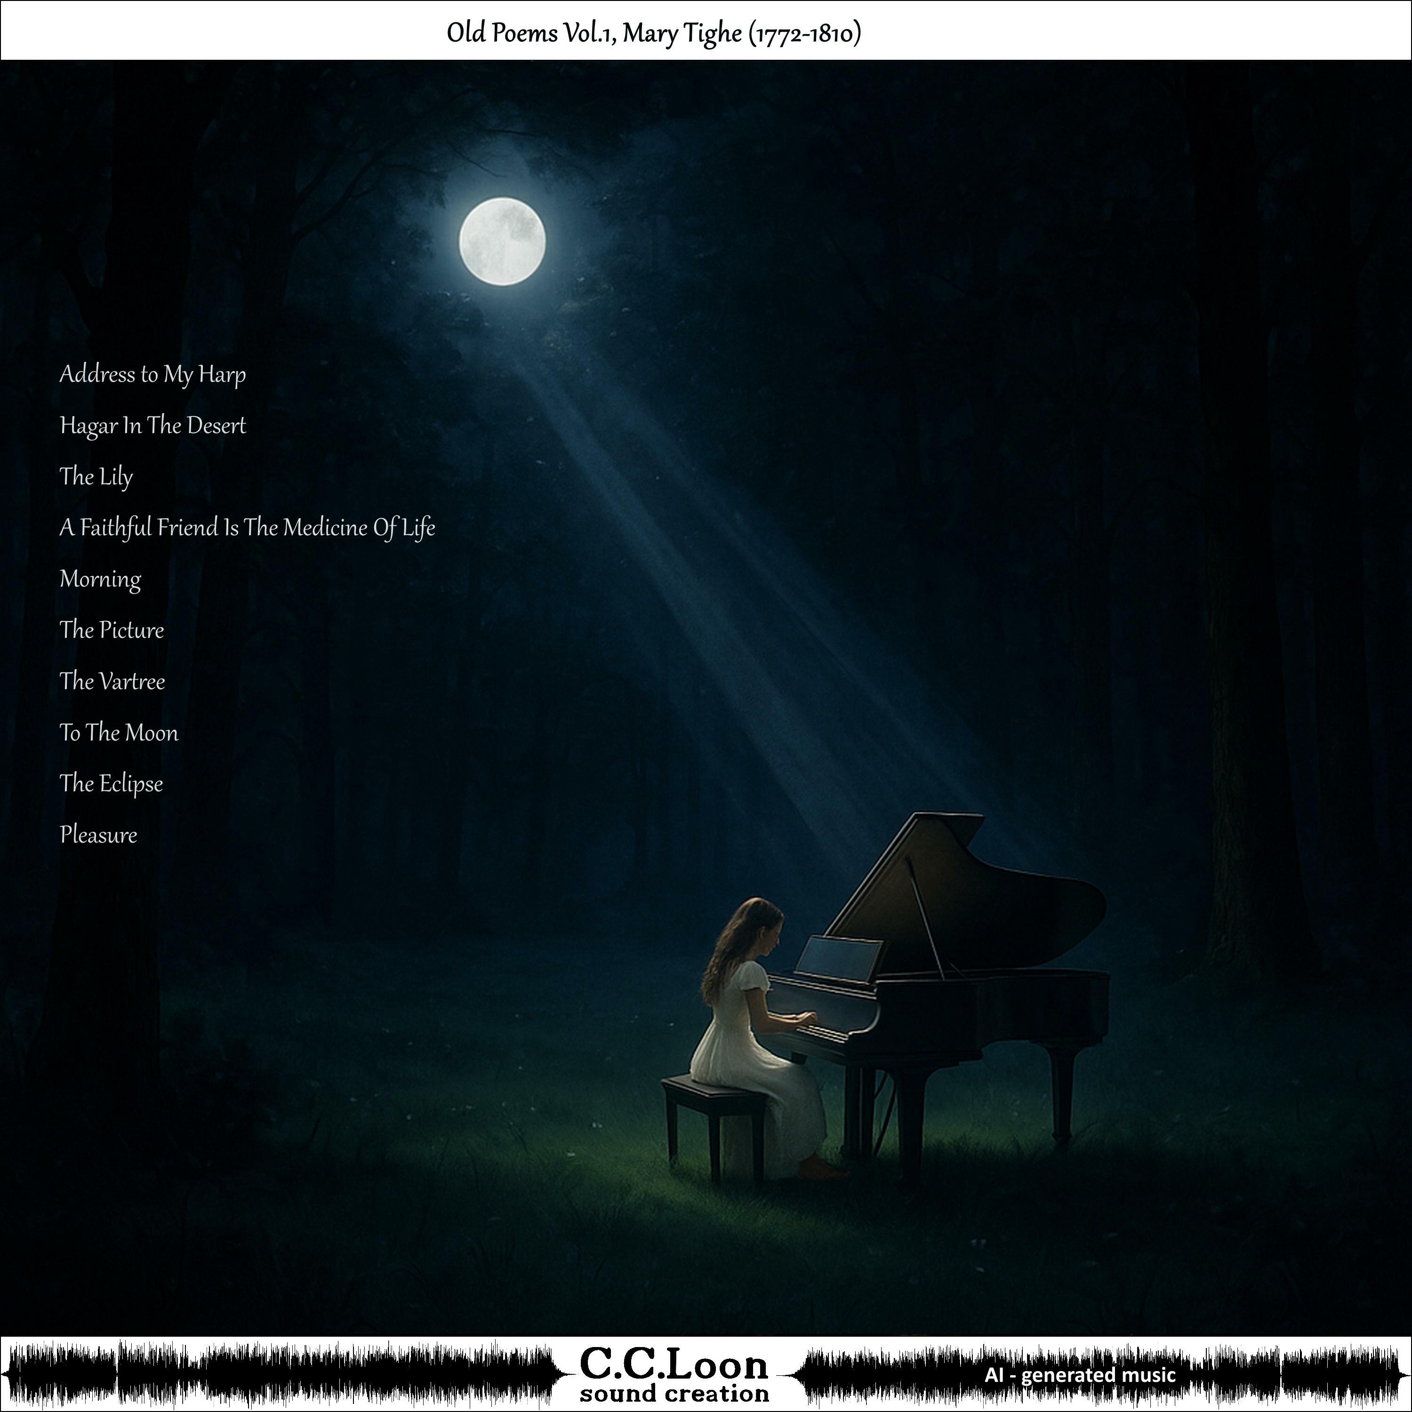The height and width of the screenshot is (1412, 1412).
Task: Click 'The Eclipse' track entry
Action: [111, 784]
